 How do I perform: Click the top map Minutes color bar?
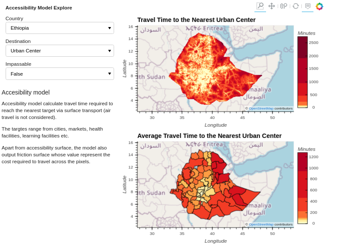302,72
